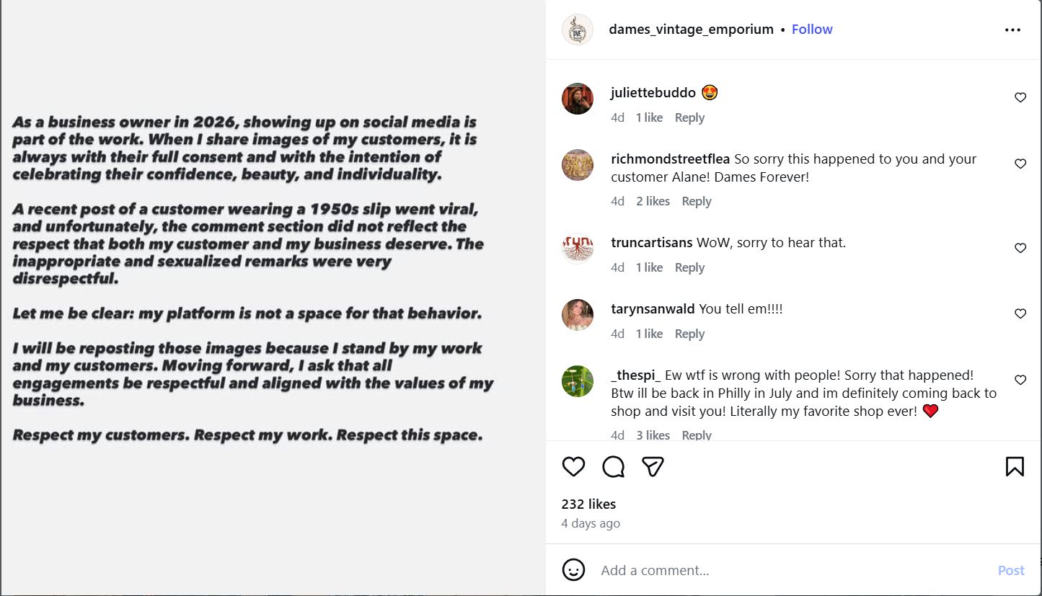Open dames_vintage_emporium profile picture
1042x596 pixels.
pos(577,30)
